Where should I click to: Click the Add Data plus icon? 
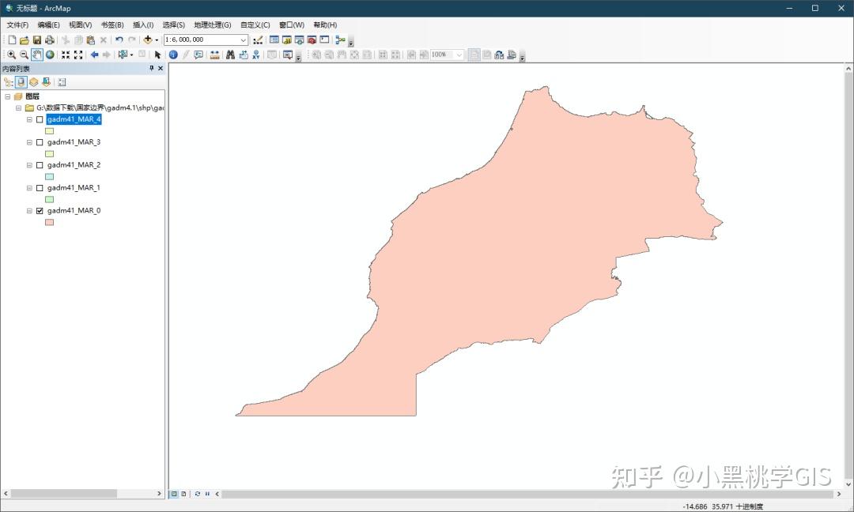point(148,40)
